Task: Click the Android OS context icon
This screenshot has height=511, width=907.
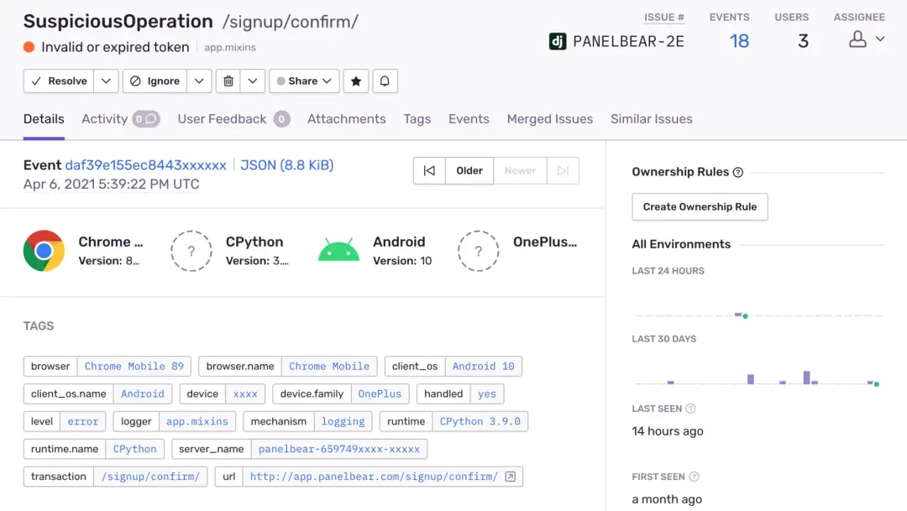Action: [x=338, y=250]
